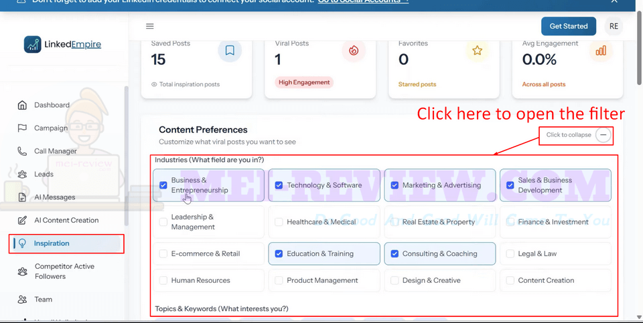Open Competitor Active Followers in the sidebar
The height and width of the screenshot is (323, 643).
click(66, 272)
